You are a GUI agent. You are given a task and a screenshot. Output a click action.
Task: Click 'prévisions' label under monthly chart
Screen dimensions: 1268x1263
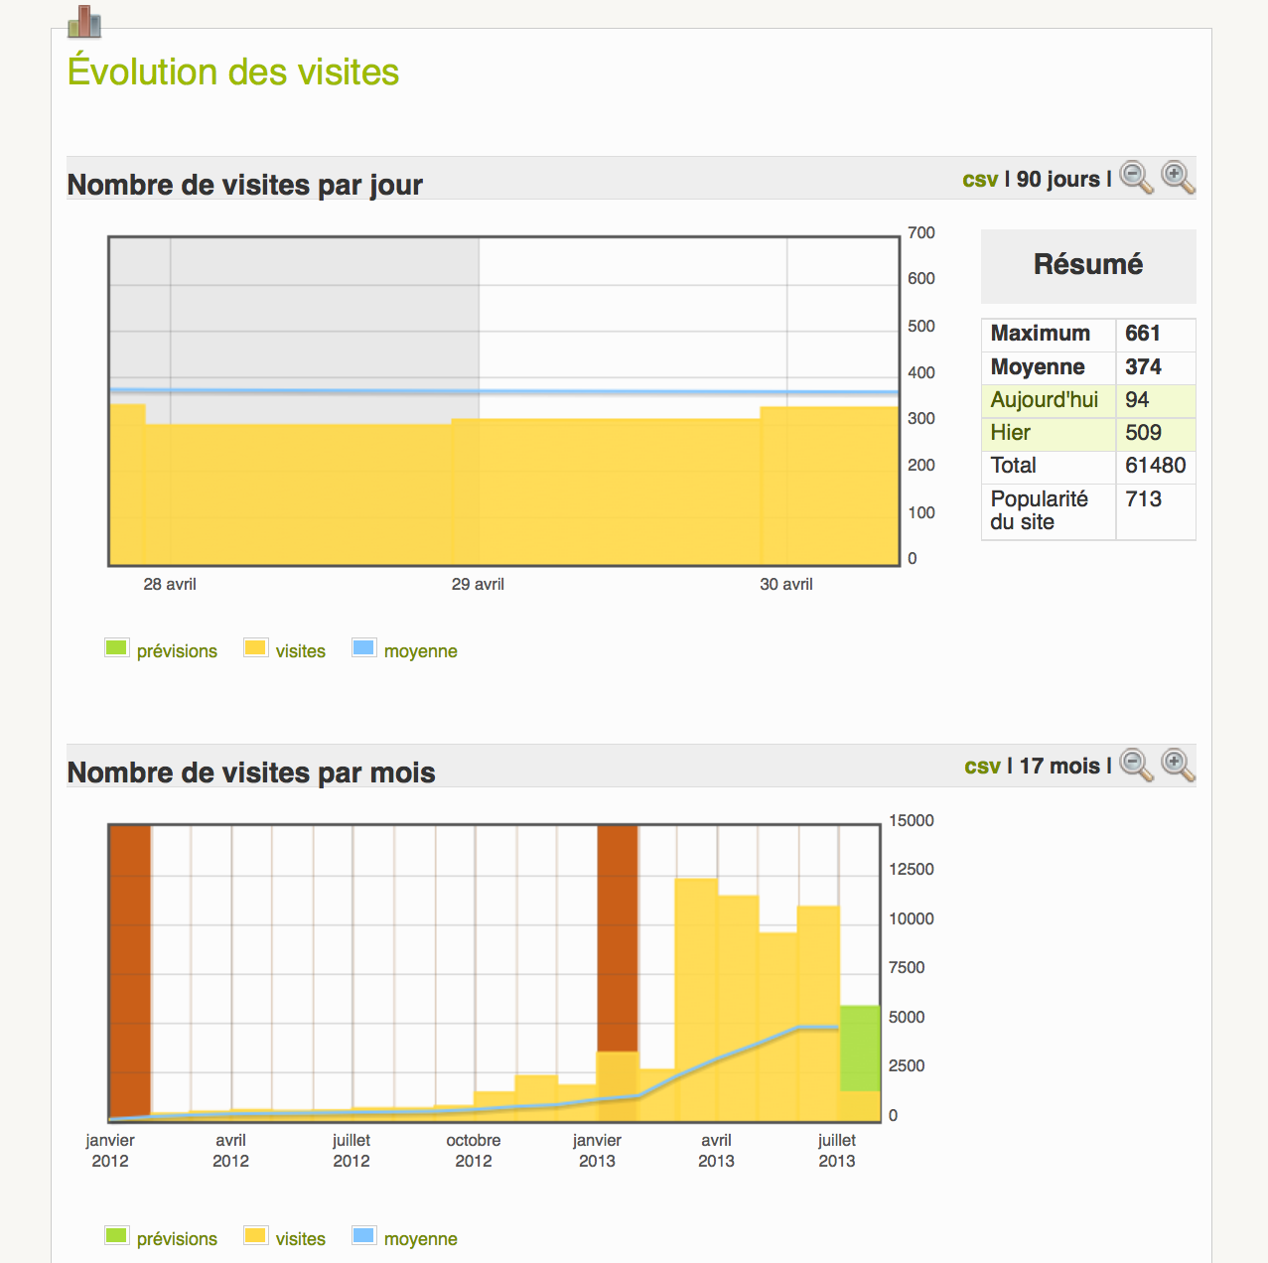pyautogui.click(x=177, y=1239)
